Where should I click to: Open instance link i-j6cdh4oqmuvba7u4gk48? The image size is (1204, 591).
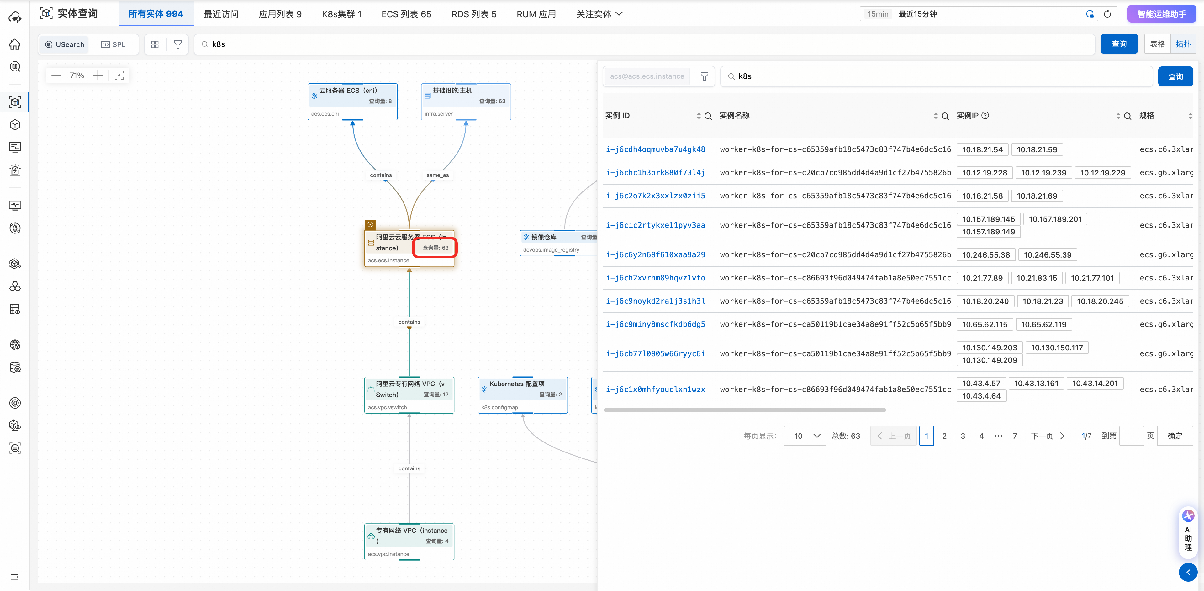pyautogui.click(x=655, y=149)
